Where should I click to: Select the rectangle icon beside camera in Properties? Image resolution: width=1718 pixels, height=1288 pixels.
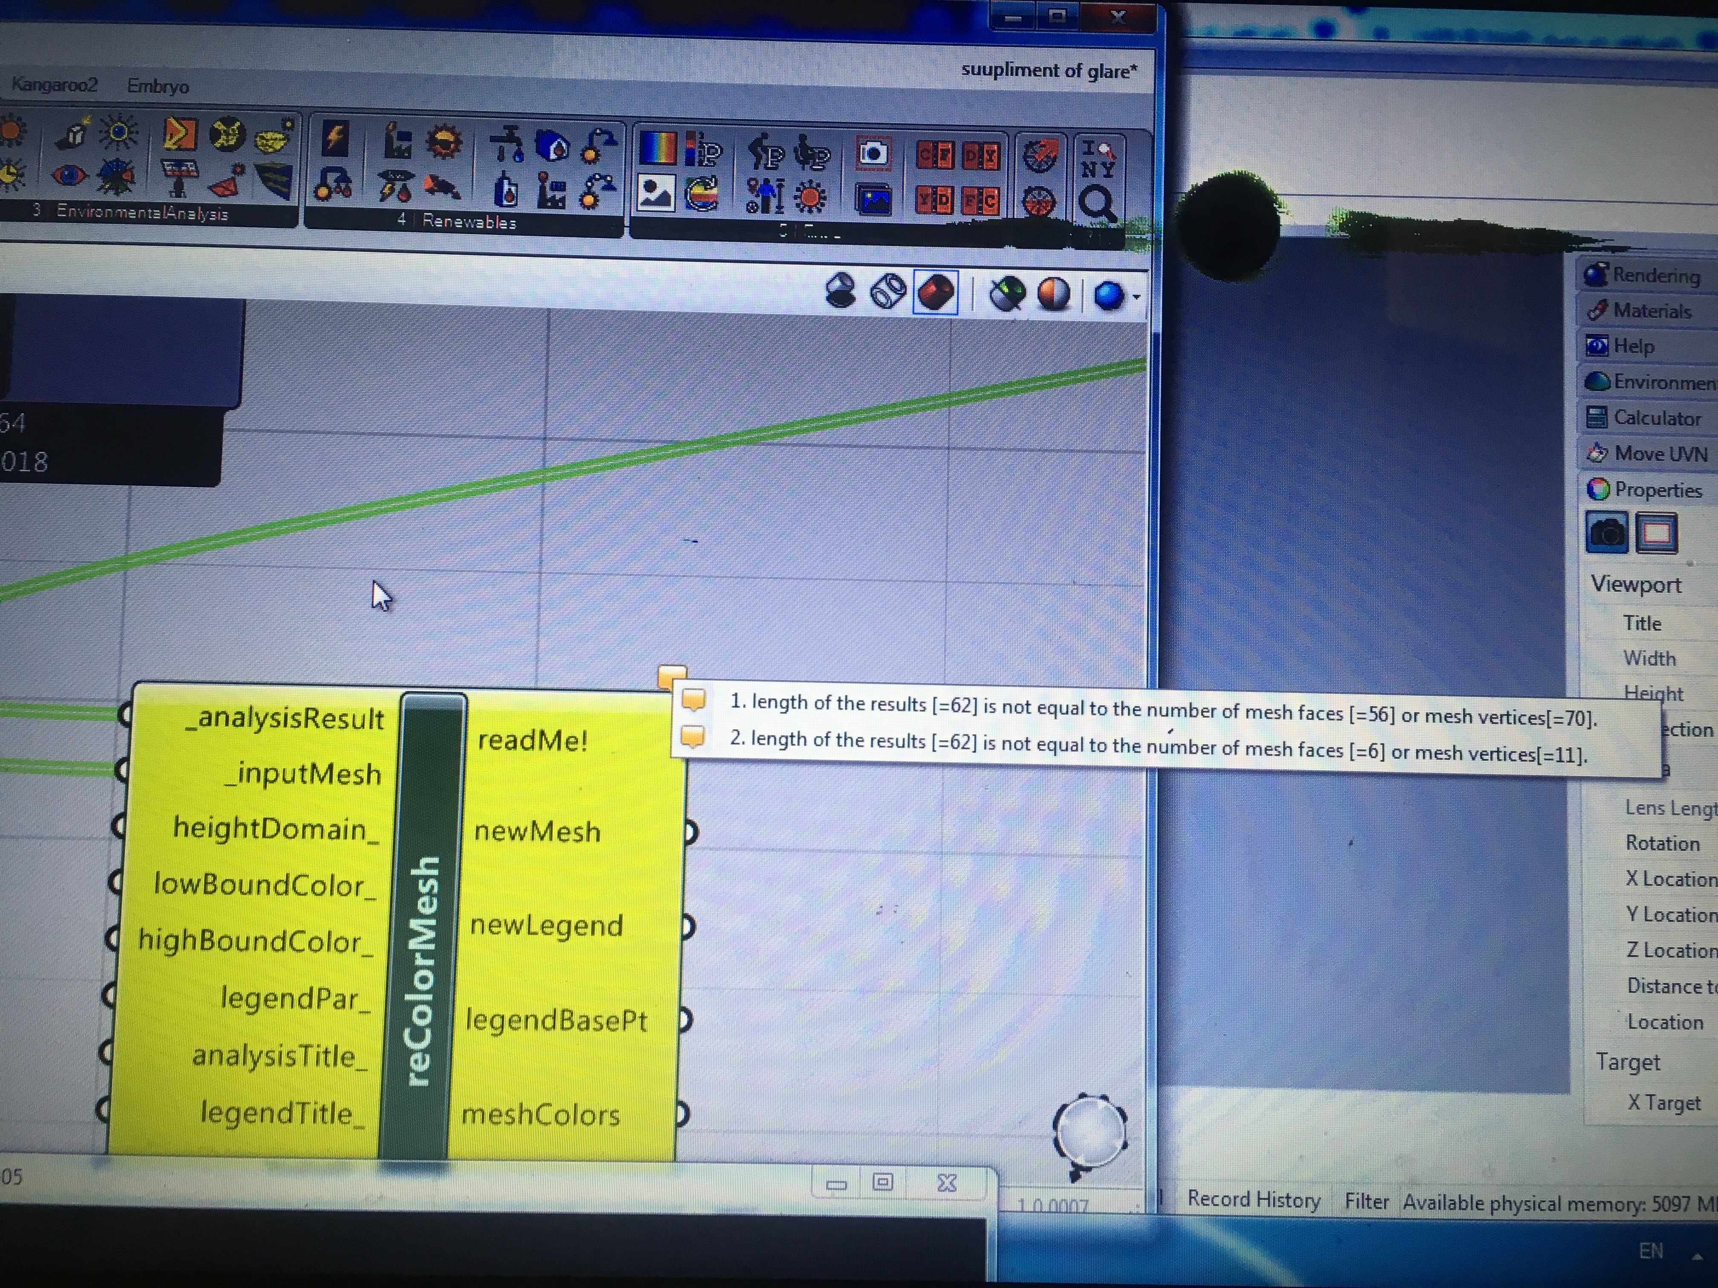coord(1657,533)
